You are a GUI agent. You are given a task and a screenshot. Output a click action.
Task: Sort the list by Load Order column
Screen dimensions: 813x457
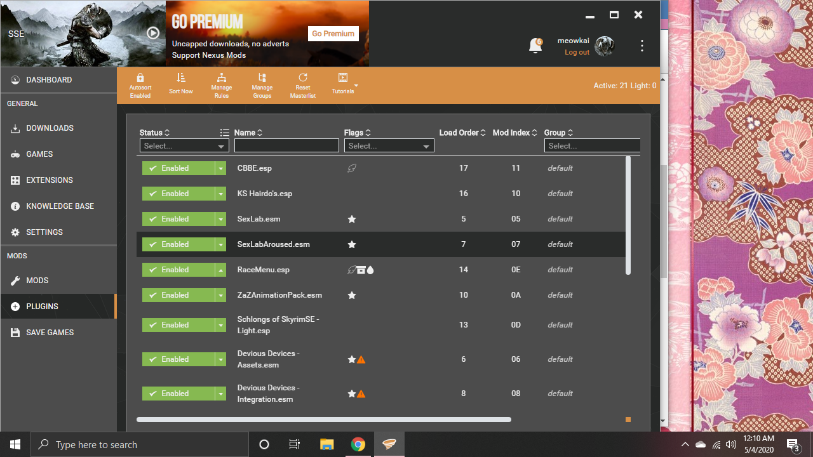462,133
